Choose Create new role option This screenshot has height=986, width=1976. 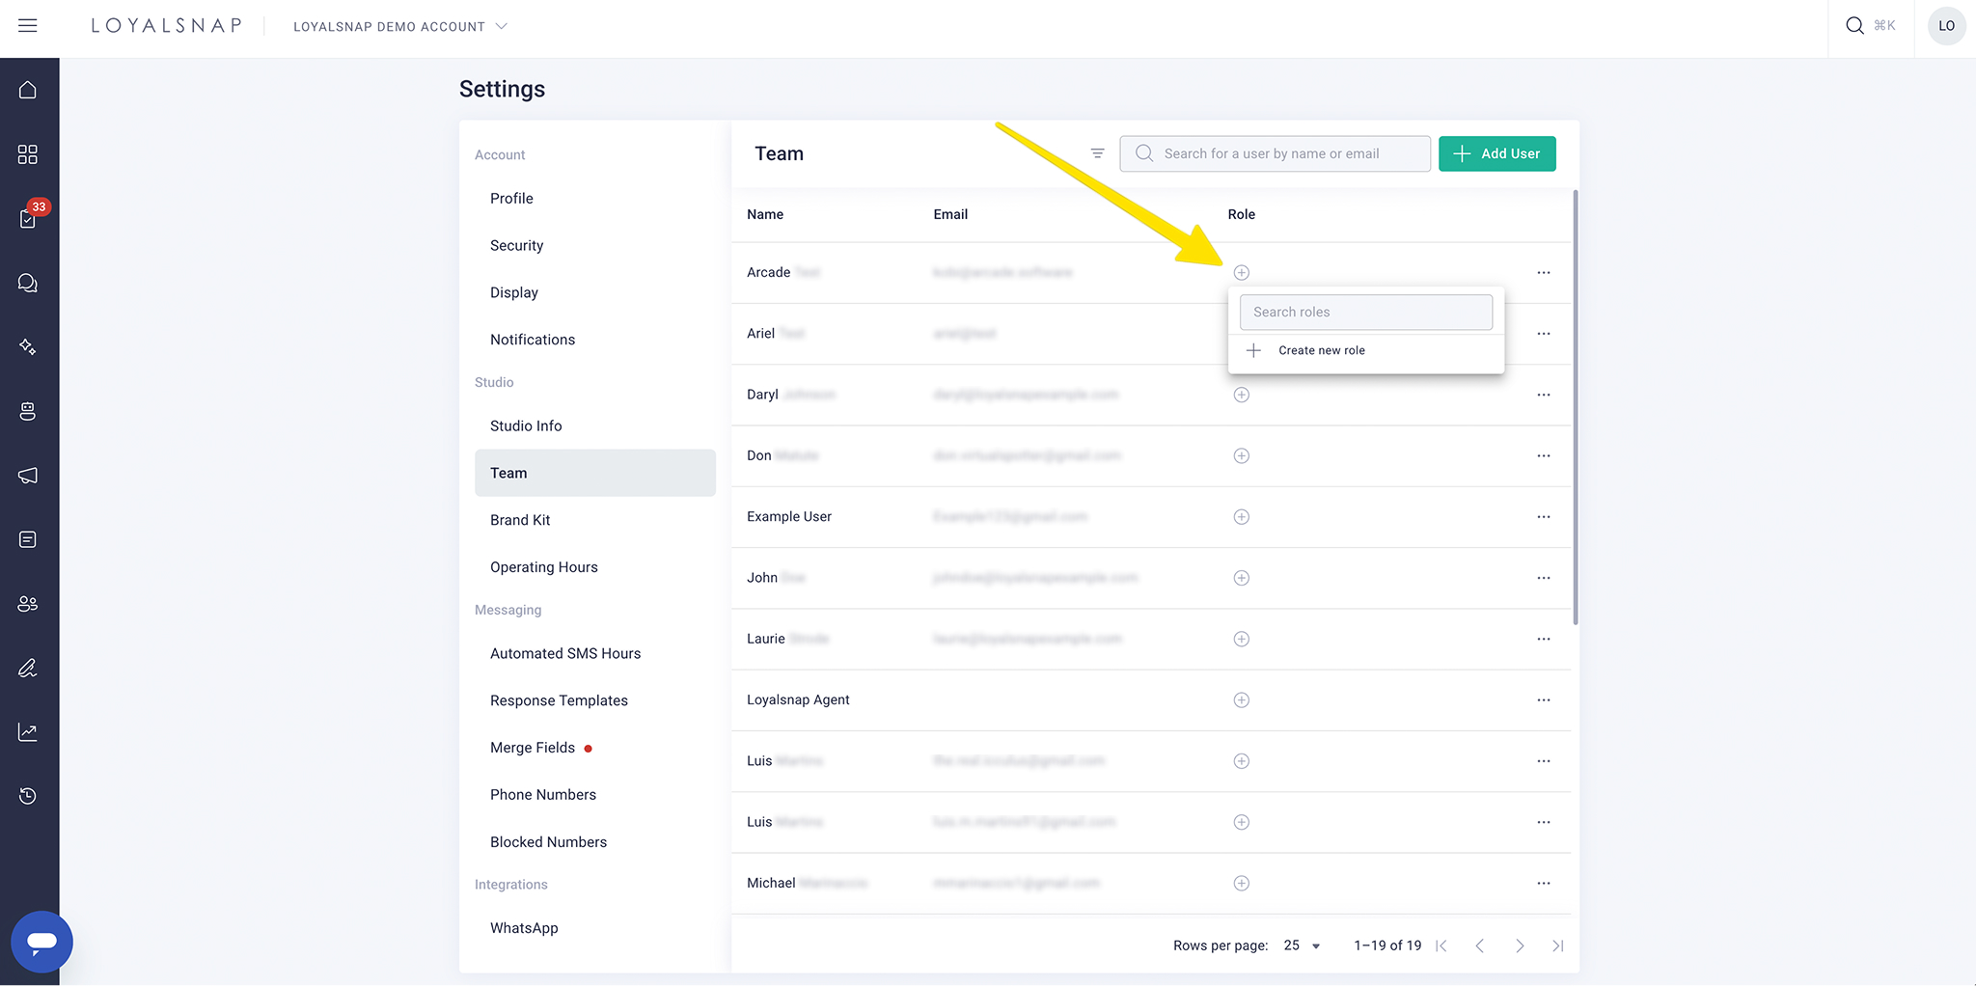coord(1366,350)
